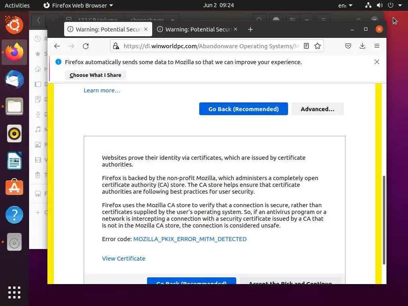Image resolution: width=408 pixels, height=306 pixels.
Task: Open a new tab with plus icon
Action: click(250, 29)
